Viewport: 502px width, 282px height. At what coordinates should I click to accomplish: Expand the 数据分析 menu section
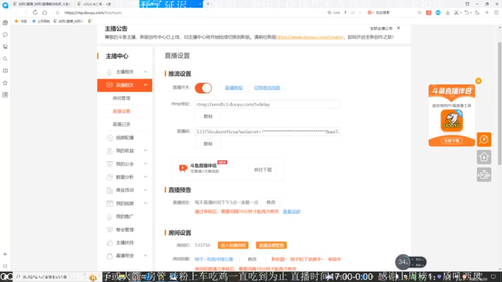[146, 177]
